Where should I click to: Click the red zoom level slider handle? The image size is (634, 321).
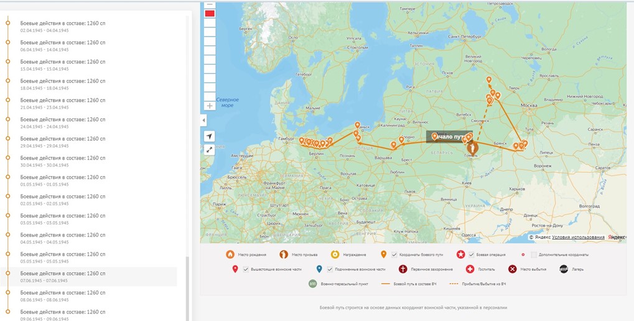coord(210,14)
